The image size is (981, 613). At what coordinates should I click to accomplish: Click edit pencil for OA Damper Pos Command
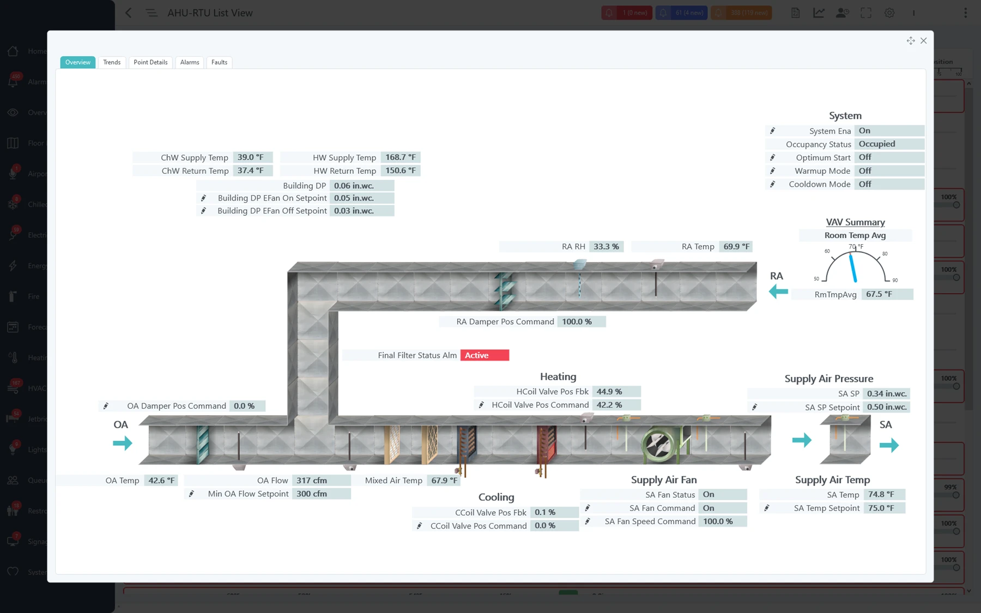[106, 406]
